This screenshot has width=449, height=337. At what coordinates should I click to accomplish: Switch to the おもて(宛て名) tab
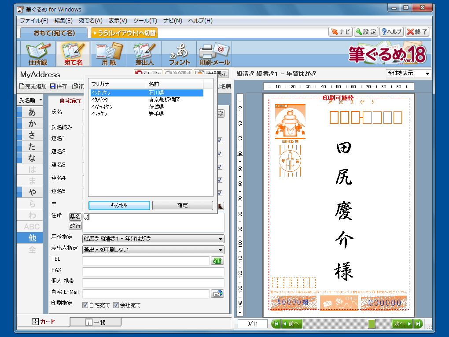[x=54, y=33]
